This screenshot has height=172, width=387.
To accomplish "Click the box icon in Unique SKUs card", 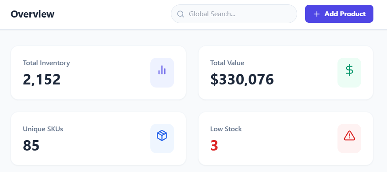I will point(162,136).
